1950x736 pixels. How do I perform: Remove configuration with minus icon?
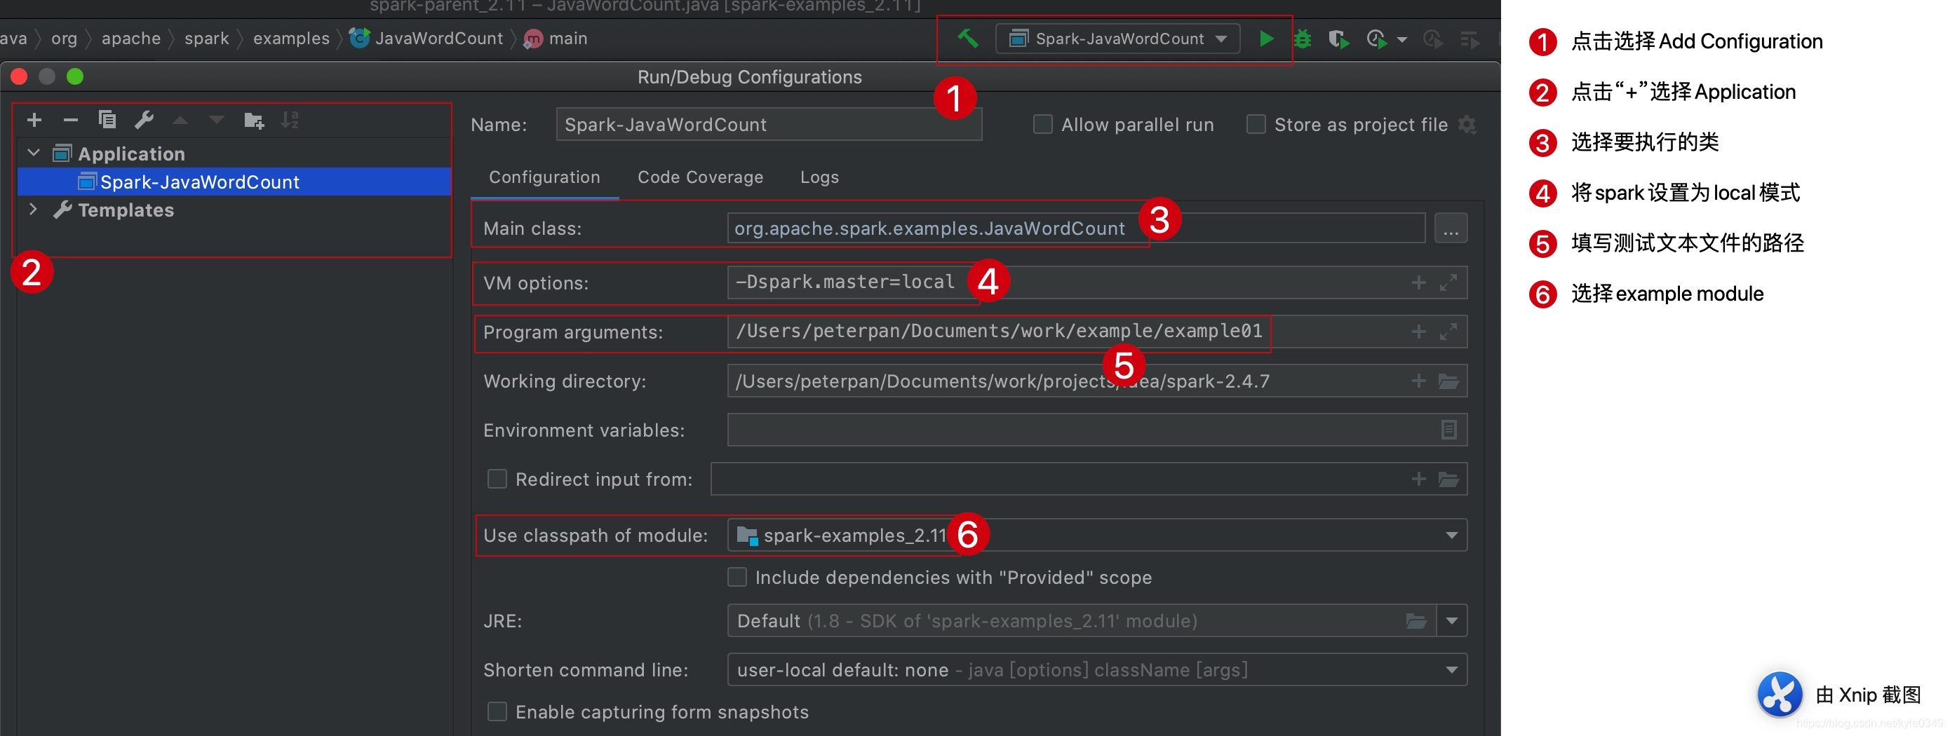(70, 120)
